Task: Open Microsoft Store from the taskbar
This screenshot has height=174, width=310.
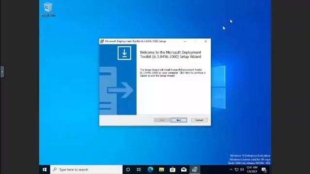Action: click(x=172, y=170)
